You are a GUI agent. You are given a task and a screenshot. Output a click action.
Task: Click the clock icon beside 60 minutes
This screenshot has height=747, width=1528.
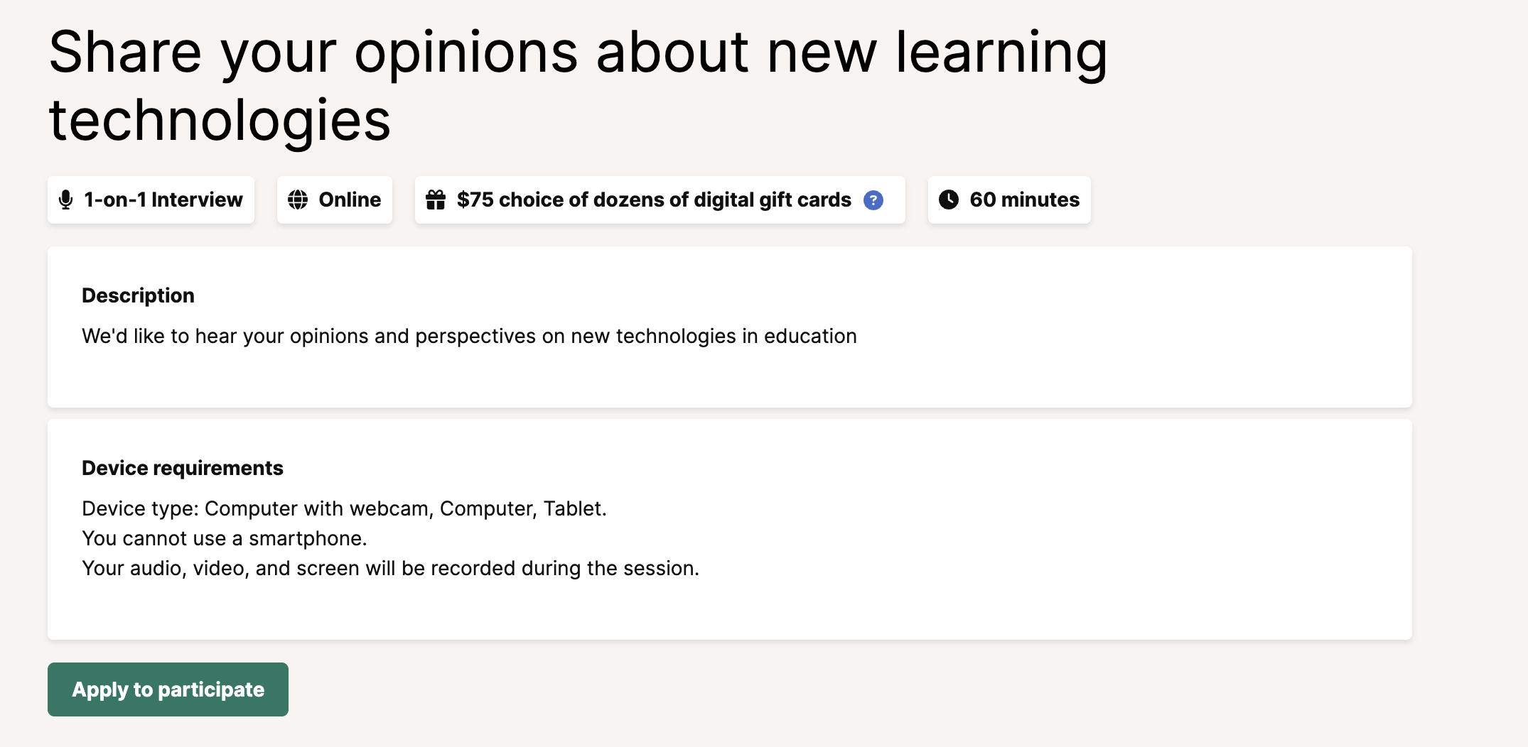coord(949,200)
